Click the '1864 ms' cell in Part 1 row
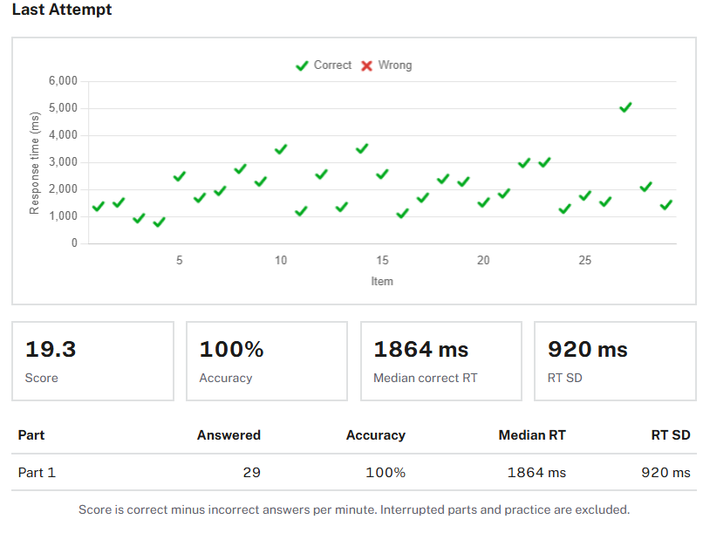 click(536, 473)
